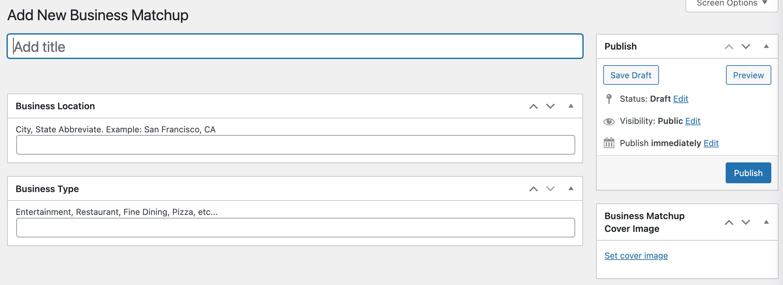Open Preview of the matchup
Screen dimensions: 783x285
pos(748,75)
